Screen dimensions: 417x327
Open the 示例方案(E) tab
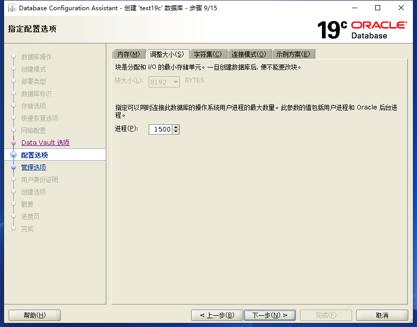293,54
